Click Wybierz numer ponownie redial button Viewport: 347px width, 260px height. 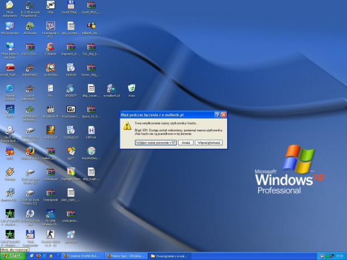tap(156, 143)
